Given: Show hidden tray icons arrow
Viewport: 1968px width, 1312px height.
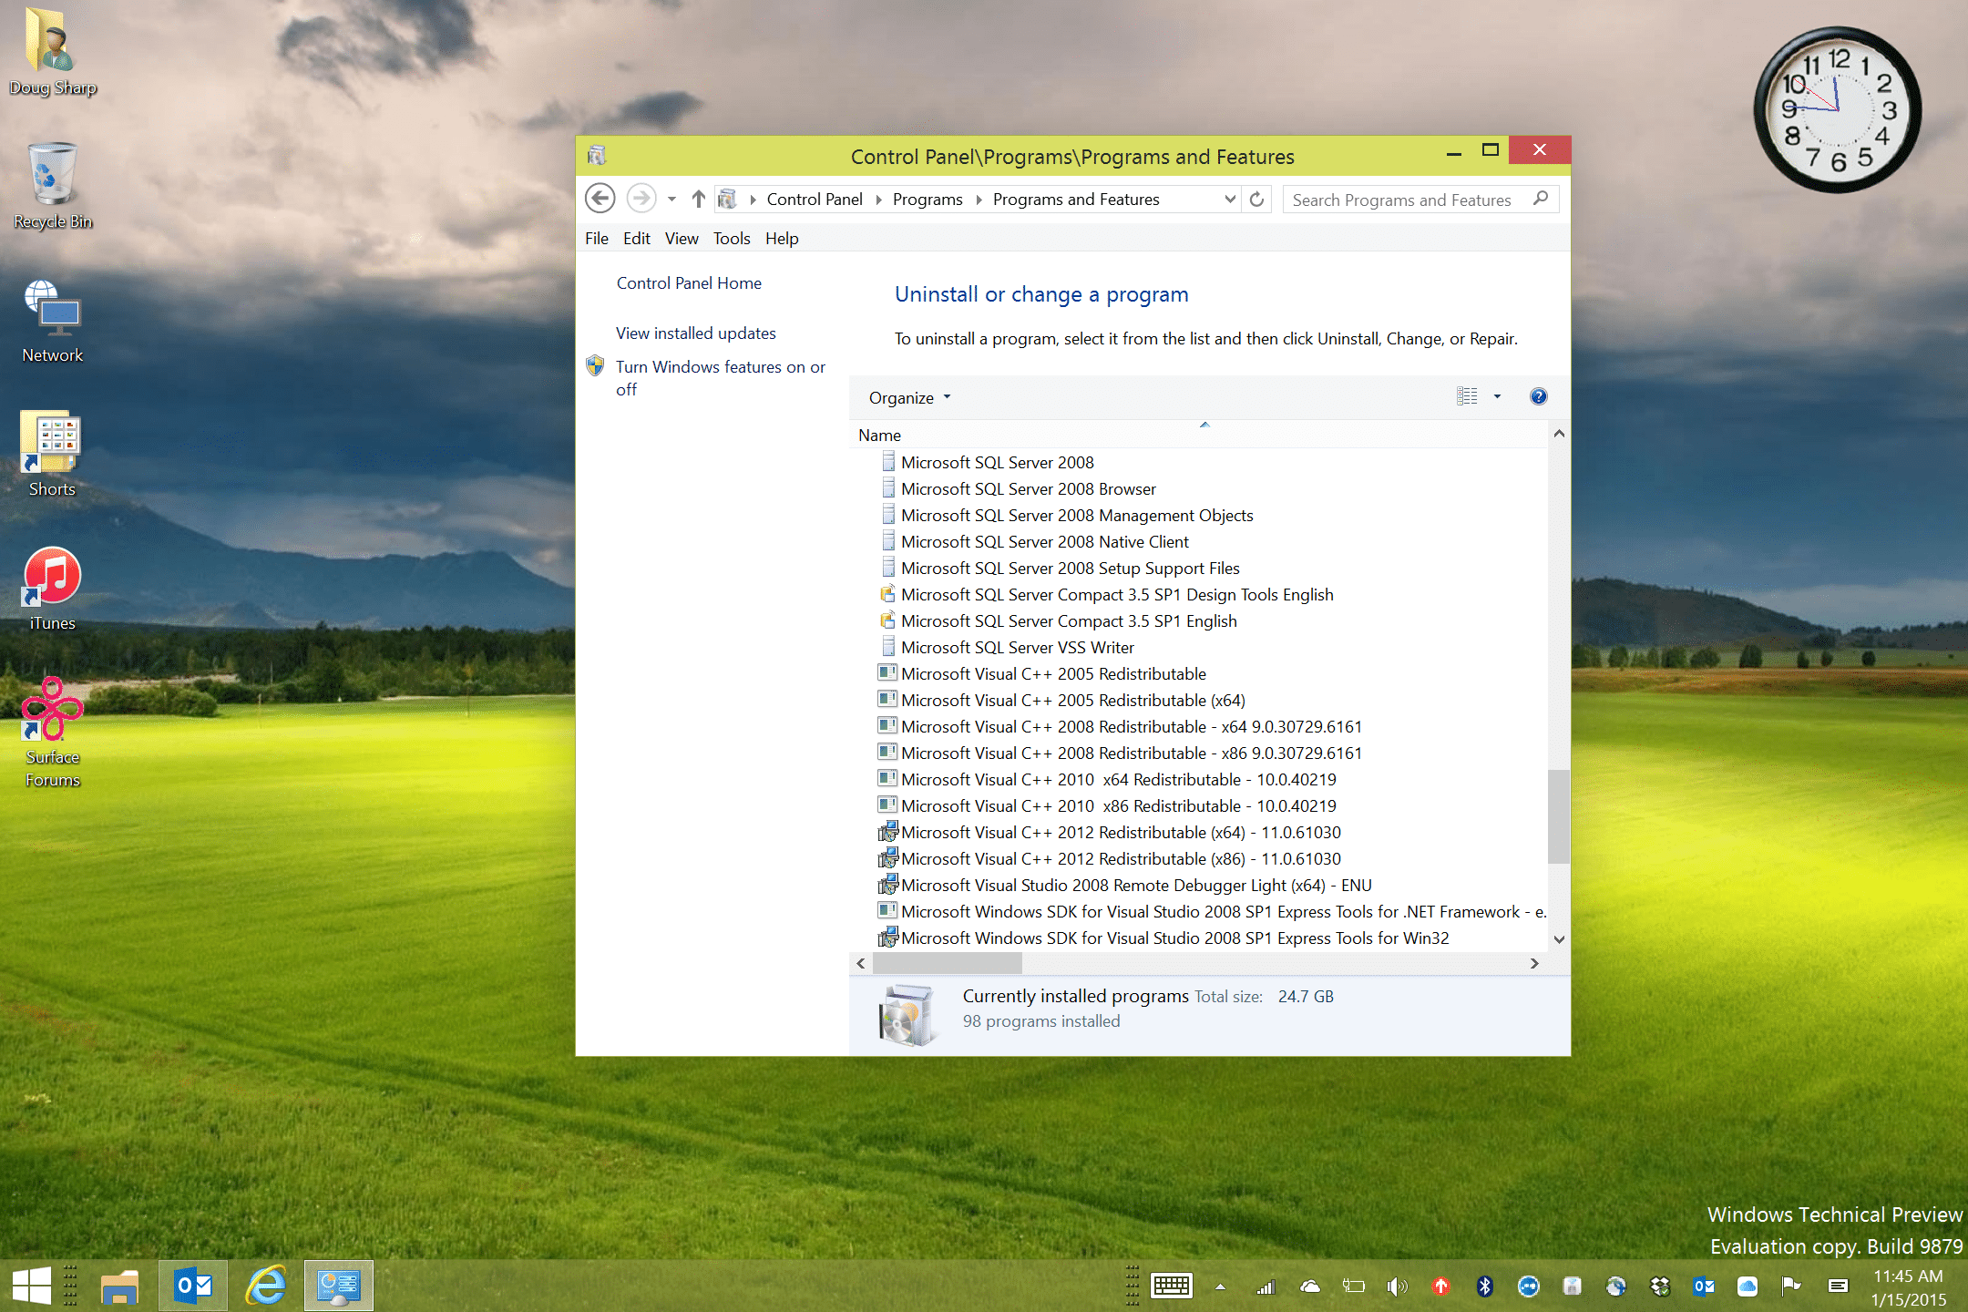Looking at the screenshot, I should [x=1220, y=1286].
